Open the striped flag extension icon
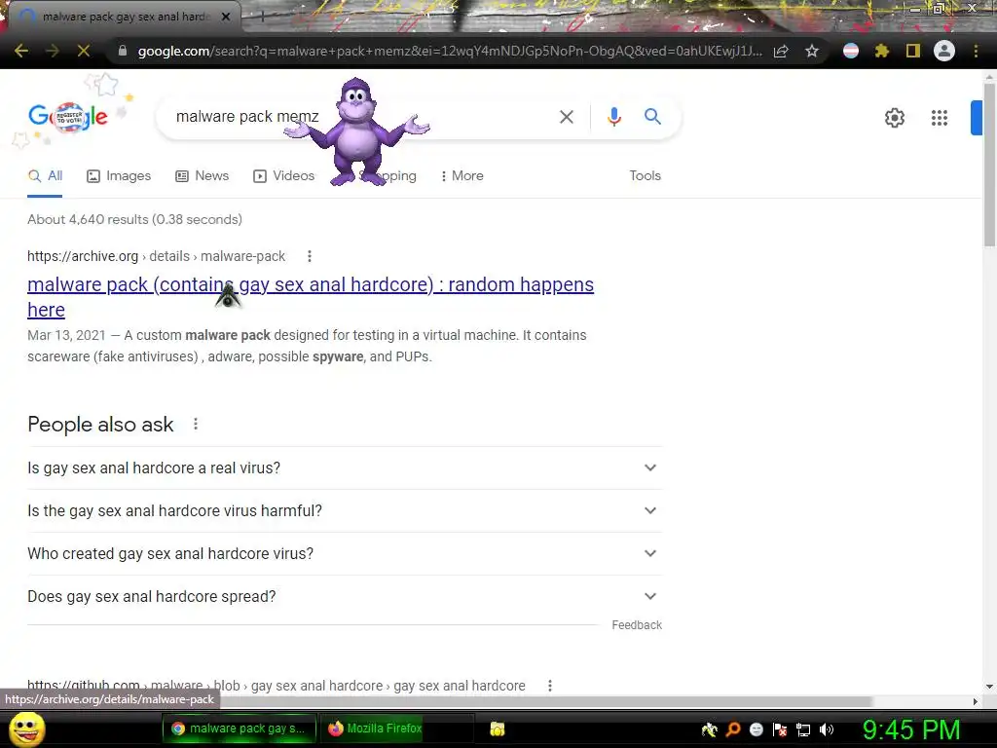The image size is (997, 748). coord(851,51)
